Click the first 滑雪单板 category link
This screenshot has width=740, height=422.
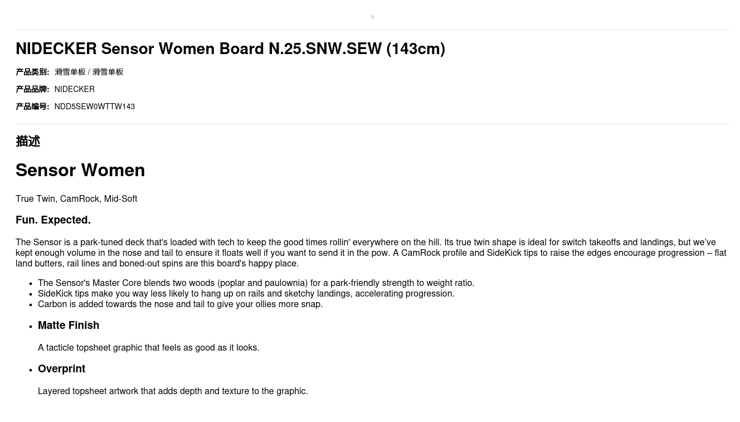pyautogui.click(x=70, y=72)
